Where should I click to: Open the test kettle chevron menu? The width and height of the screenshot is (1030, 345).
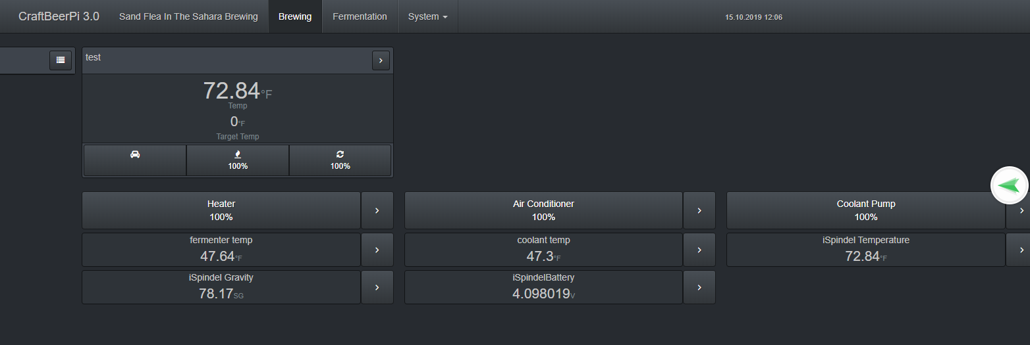click(x=381, y=60)
